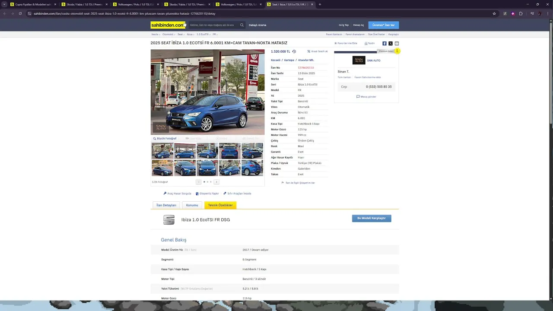Report via İlan ile İlgili Şikayetim Var
This screenshot has width=553, height=311.
click(x=298, y=183)
